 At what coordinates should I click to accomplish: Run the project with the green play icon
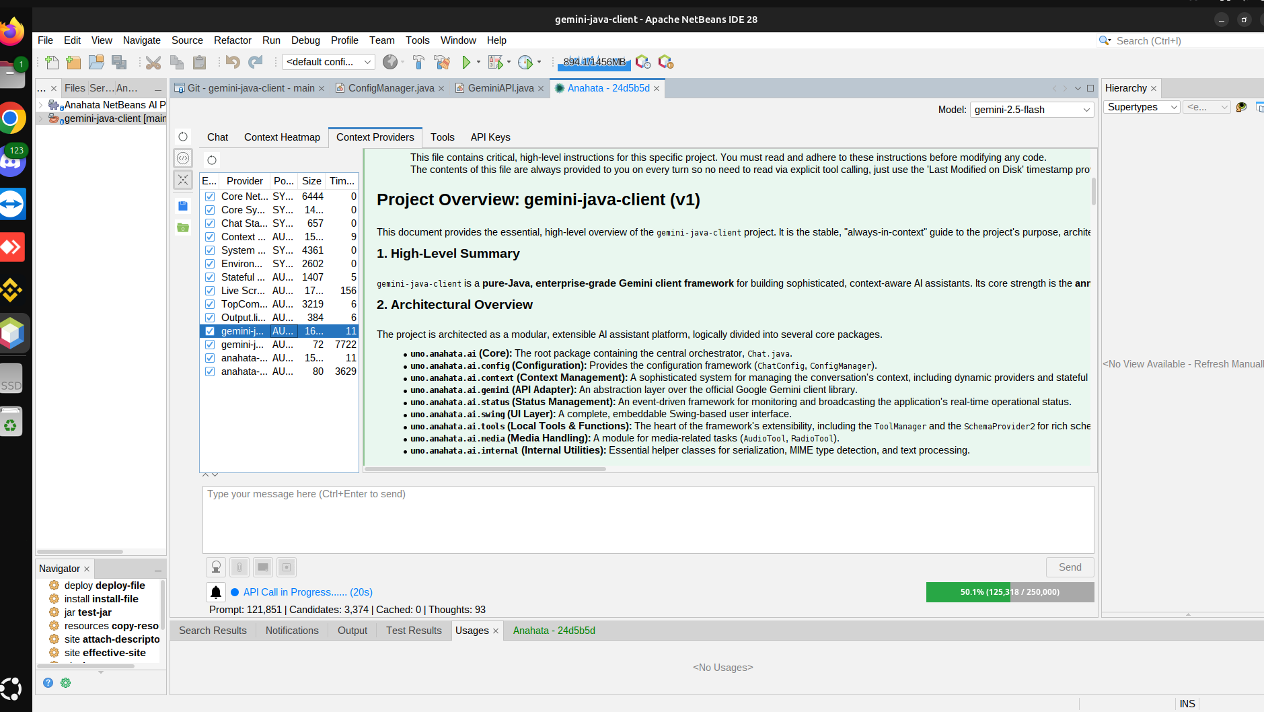[466, 63]
